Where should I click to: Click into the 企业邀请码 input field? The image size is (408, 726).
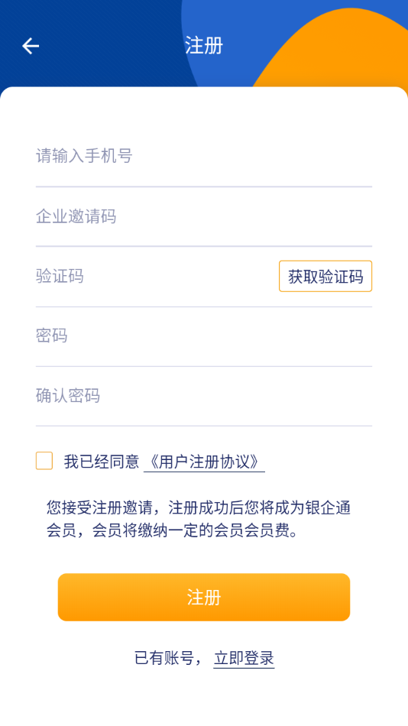point(204,216)
